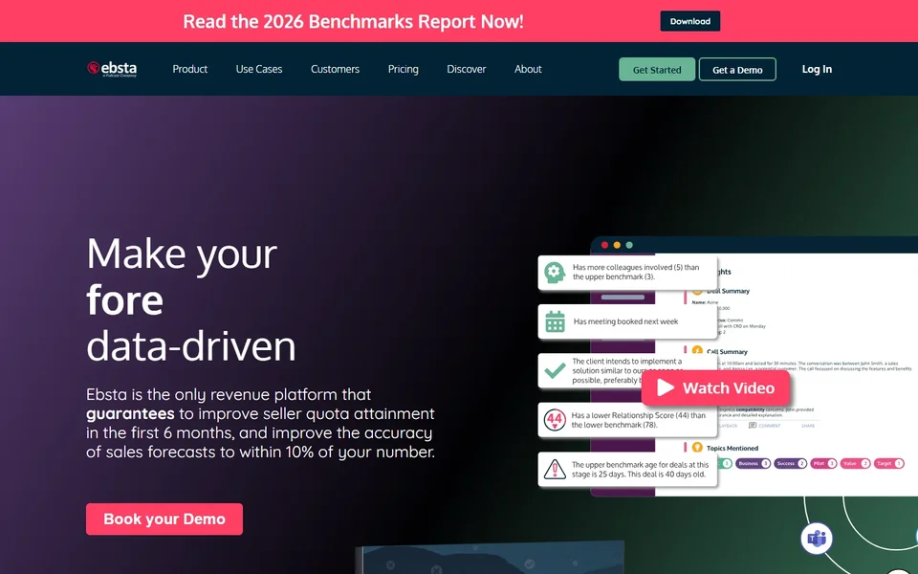This screenshot has height=574, width=918.
Task: Click the 2026 Benchmarks Report banner text
Action: point(353,21)
